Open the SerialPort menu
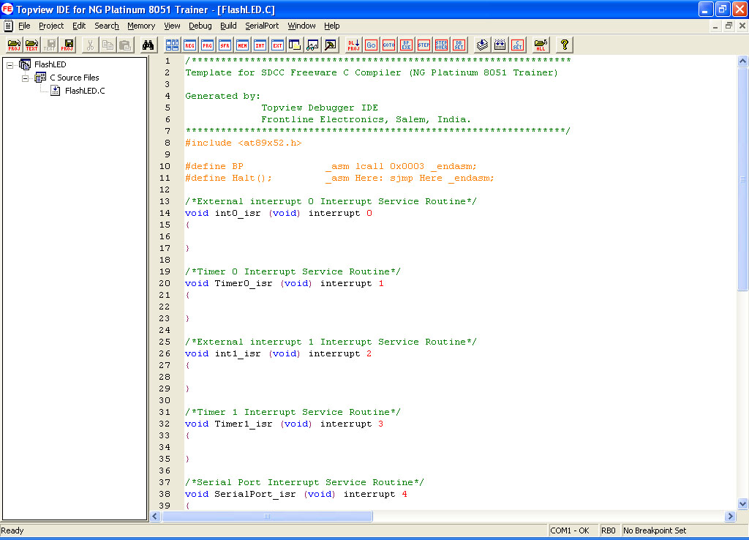This screenshot has width=749, height=540. point(262,26)
